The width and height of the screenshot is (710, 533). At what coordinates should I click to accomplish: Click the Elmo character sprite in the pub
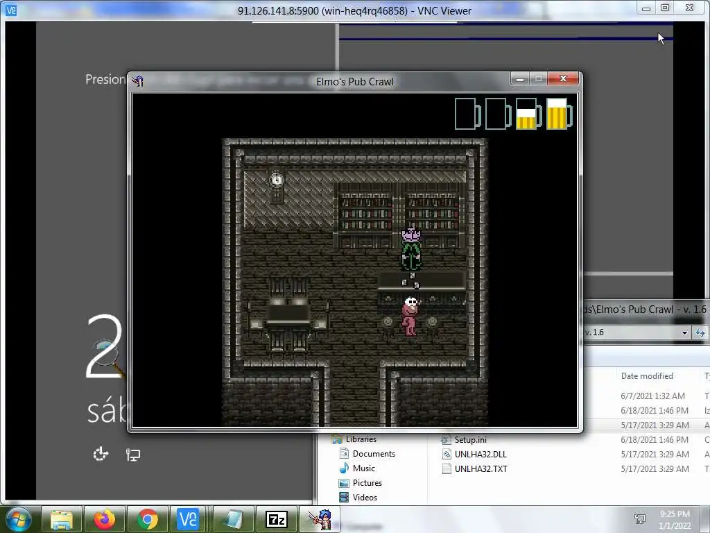(x=410, y=316)
